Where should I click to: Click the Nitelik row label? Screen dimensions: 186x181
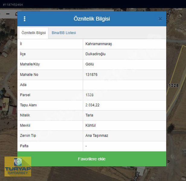(x=25, y=115)
